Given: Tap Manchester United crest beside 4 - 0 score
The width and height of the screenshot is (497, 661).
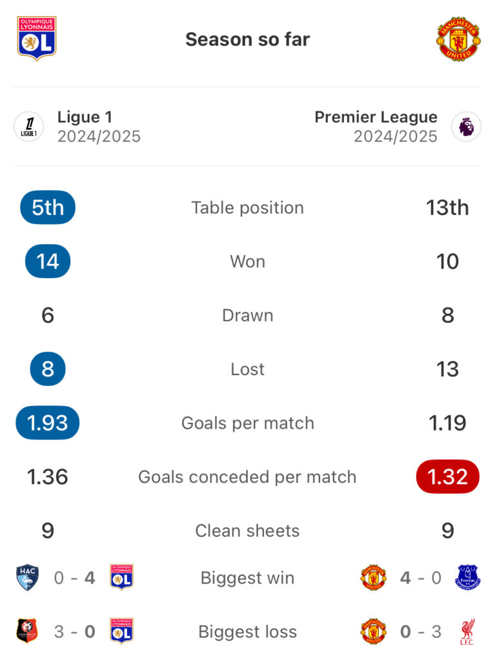Looking at the screenshot, I should pyautogui.click(x=374, y=578).
